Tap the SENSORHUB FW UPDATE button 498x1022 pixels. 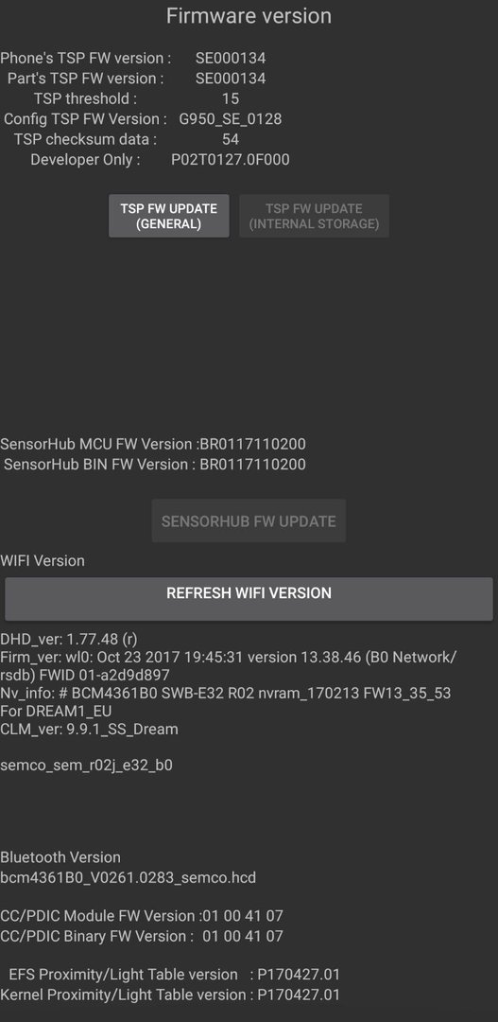point(249,520)
